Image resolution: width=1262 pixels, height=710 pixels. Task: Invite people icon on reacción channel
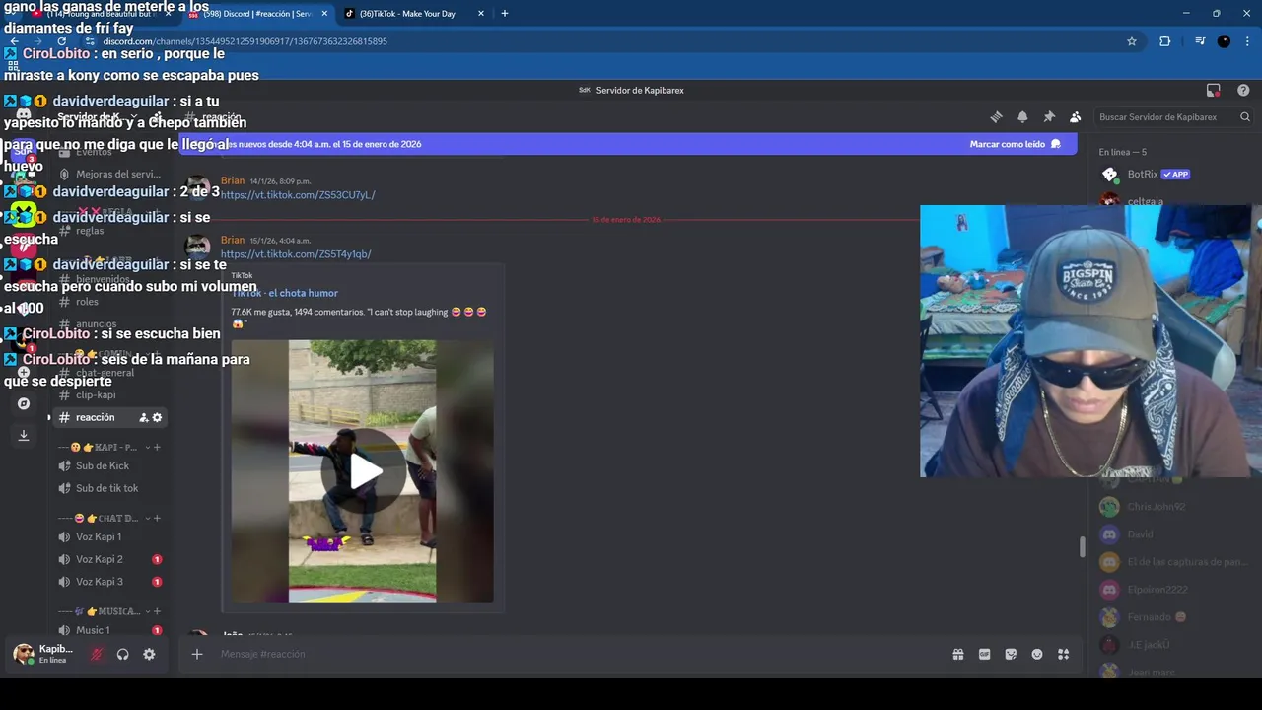[143, 417]
